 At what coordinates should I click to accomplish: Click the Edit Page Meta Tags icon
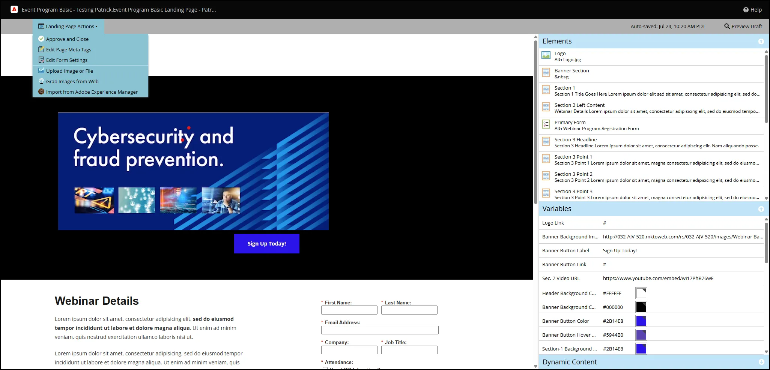pyautogui.click(x=41, y=49)
